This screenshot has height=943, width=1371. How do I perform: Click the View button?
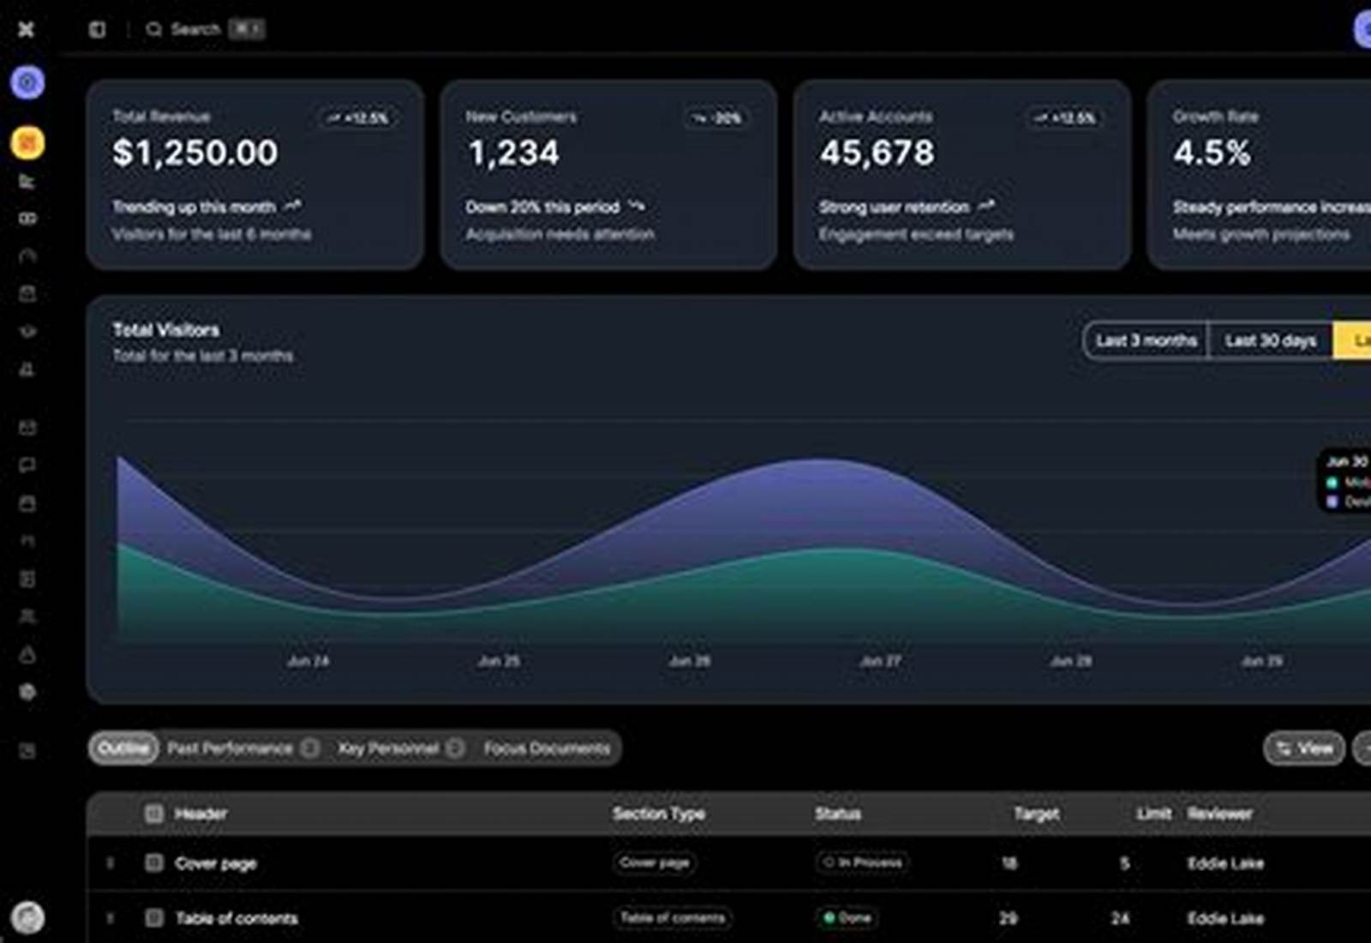1304,748
